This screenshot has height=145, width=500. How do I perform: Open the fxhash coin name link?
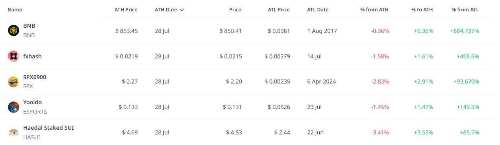coord(32,56)
